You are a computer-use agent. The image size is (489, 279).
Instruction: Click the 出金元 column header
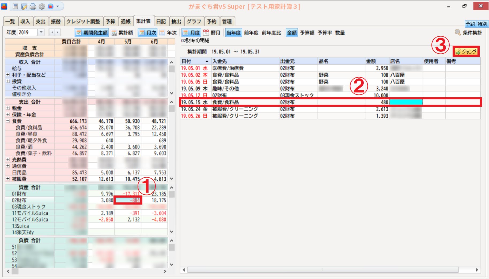pos(298,61)
